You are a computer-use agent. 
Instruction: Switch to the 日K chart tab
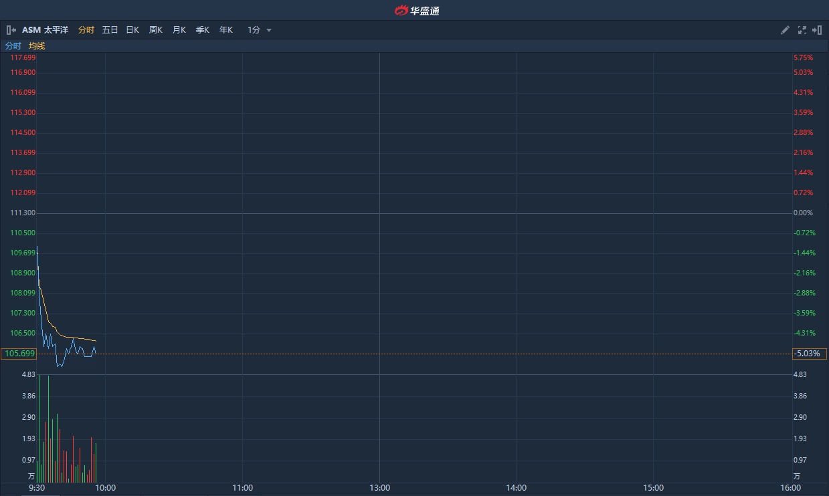point(132,30)
